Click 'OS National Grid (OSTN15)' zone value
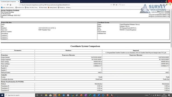This screenshot has height=97, width=172. [x=128, y=28]
